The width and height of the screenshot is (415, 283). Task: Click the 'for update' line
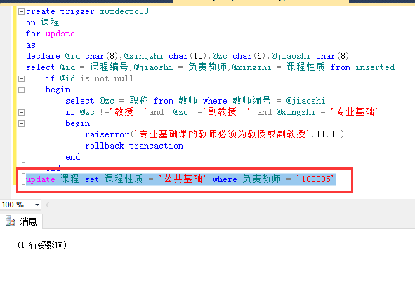click(51, 34)
